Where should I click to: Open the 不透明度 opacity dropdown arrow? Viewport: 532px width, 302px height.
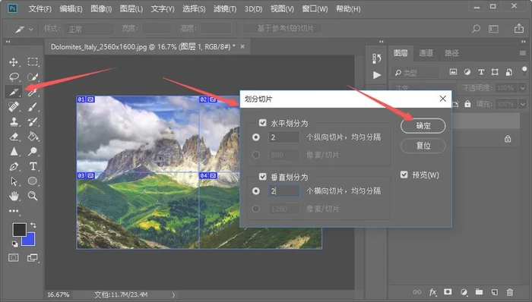click(x=523, y=88)
